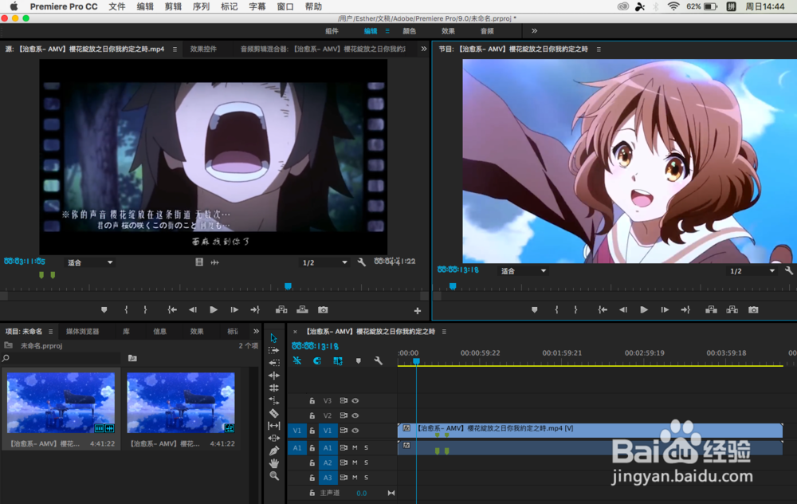Switch to 音频 workspace
797x504 pixels.
[487, 31]
